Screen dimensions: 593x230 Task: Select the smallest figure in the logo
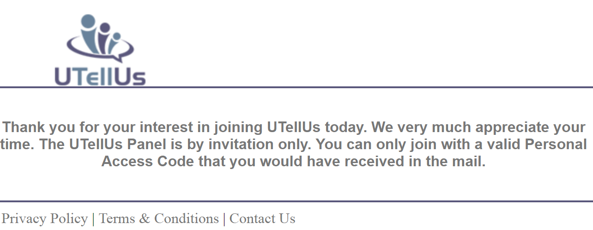[115, 42]
